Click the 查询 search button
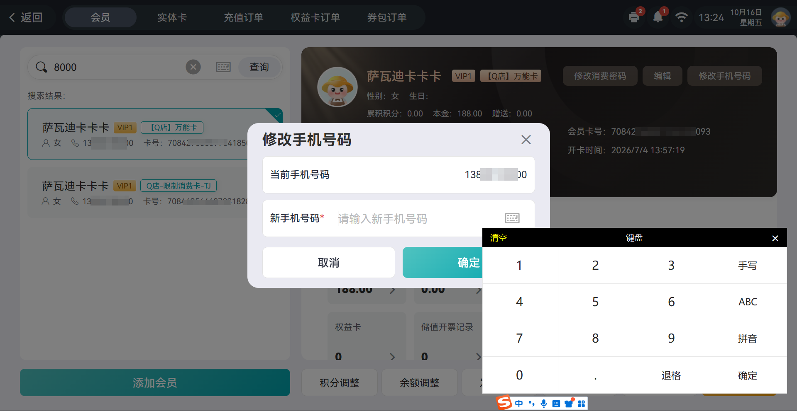Viewport: 797px width, 411px height. (x=259, y=67)
